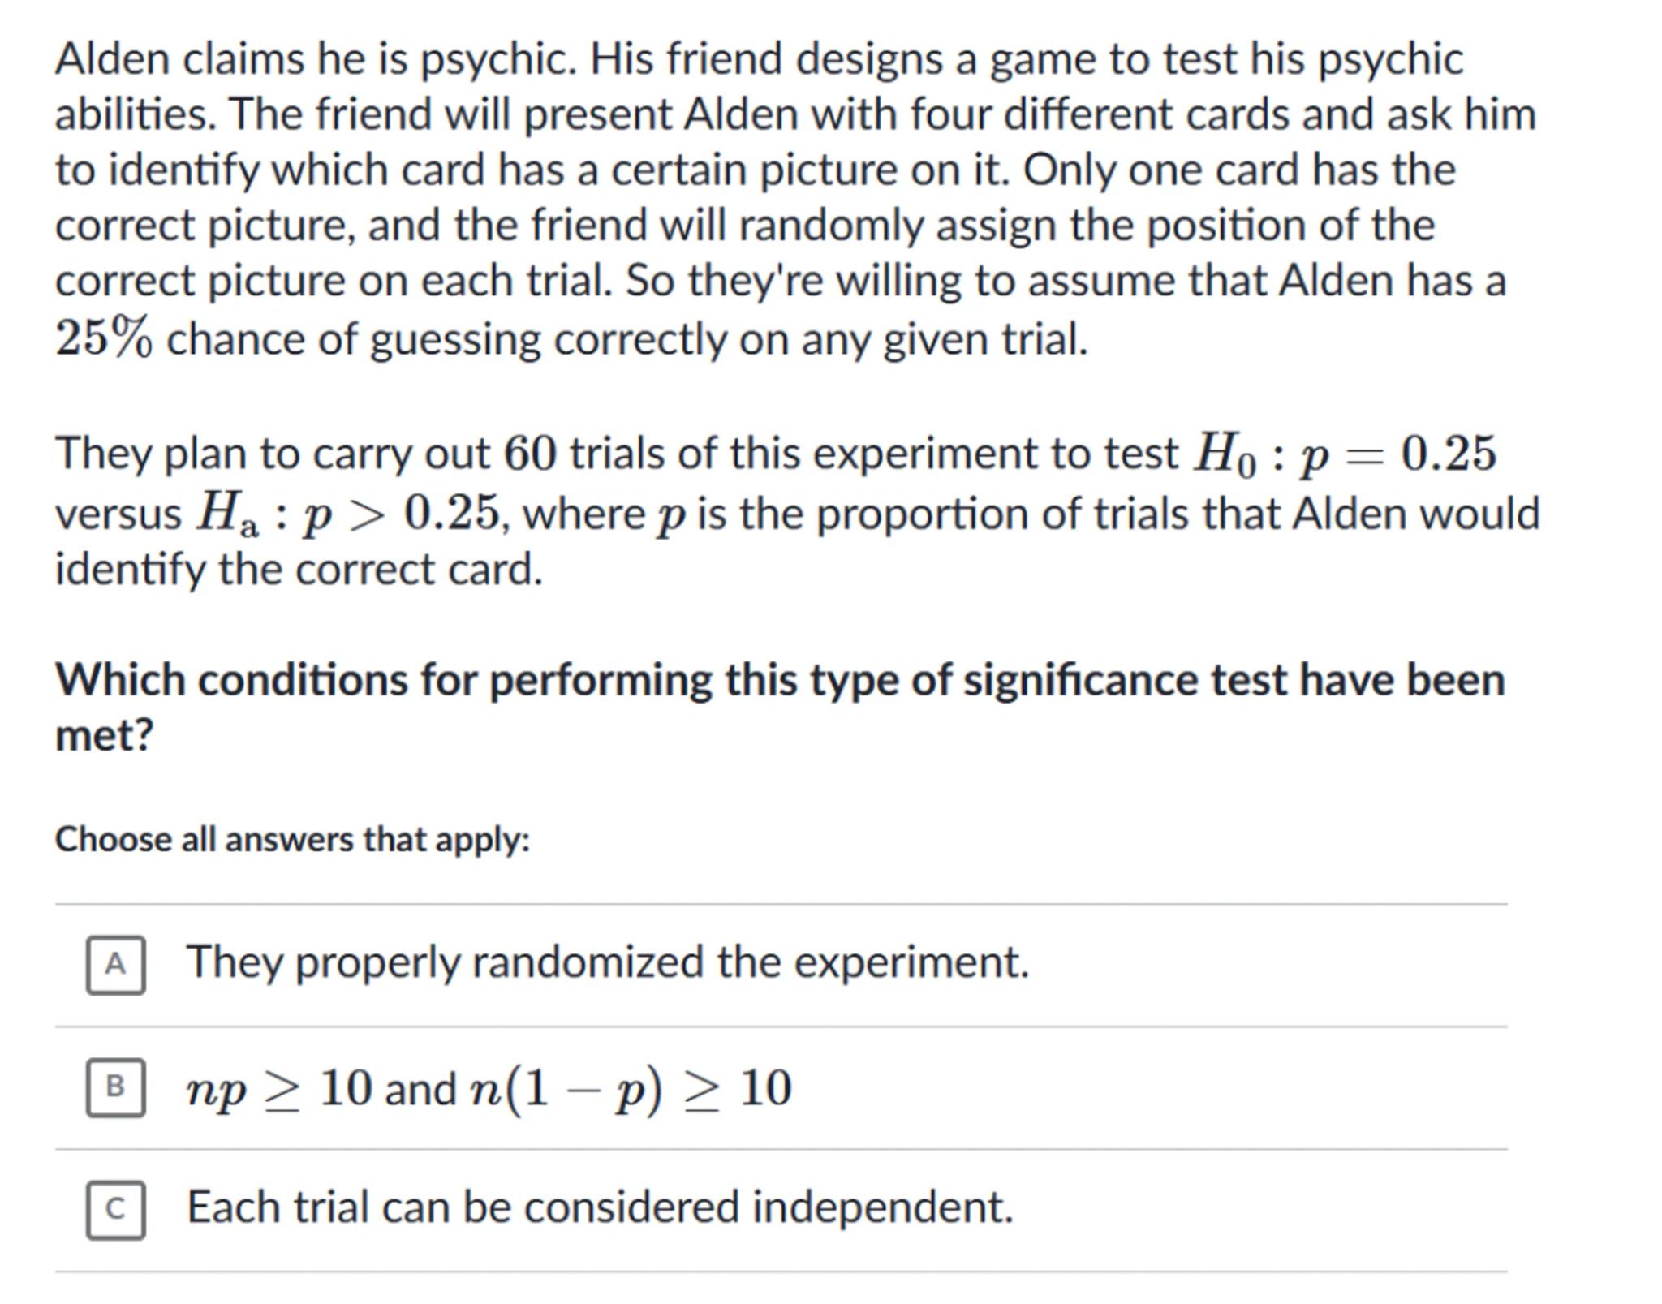Click the null hypothesis 'H0 : p = 0.25'
1662x1304 pixels.
[1344, 454]
